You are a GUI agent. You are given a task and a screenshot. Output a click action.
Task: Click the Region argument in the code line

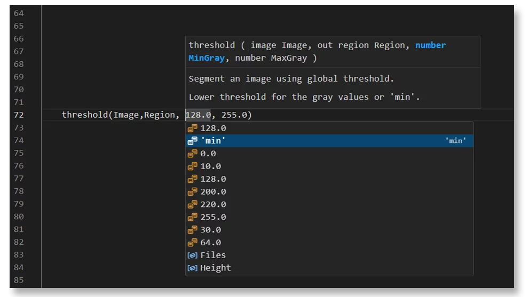click(x=159, y=115)
